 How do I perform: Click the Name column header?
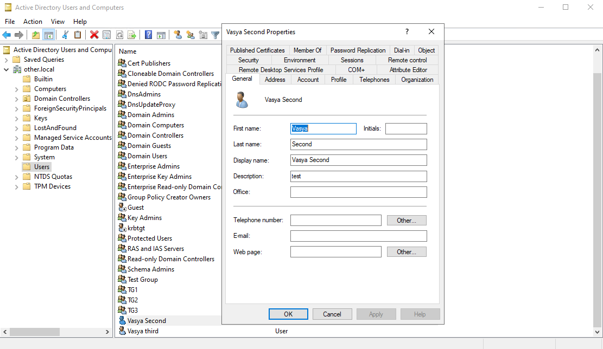(x=128, y=51)
